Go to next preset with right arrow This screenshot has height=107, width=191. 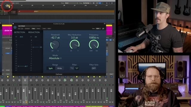(x=22, y=29)
